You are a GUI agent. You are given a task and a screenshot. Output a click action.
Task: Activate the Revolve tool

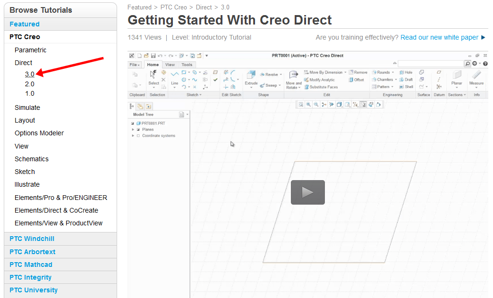272,74
